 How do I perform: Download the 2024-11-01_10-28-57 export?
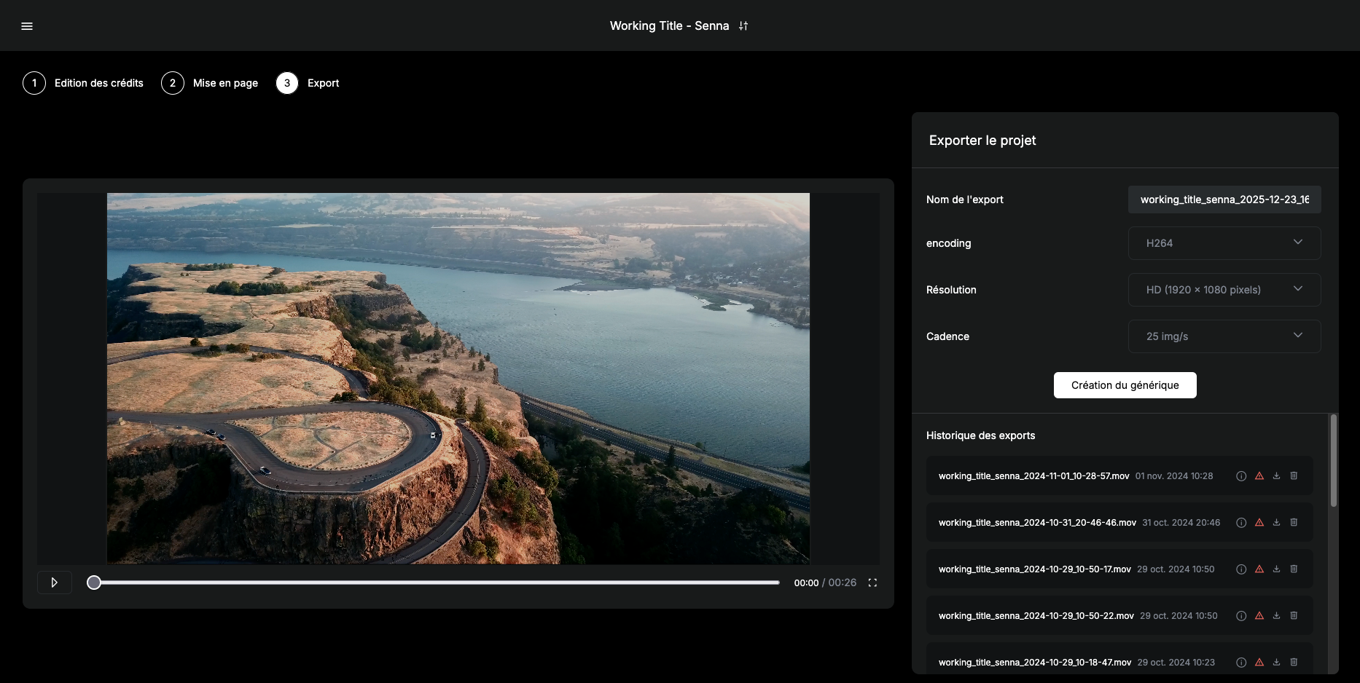pos(1276,476)
